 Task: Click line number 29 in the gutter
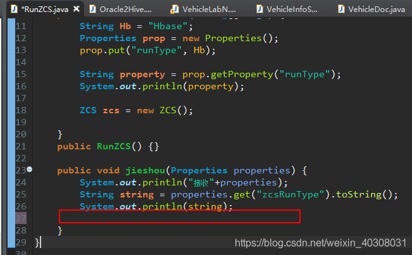point(21,242)
